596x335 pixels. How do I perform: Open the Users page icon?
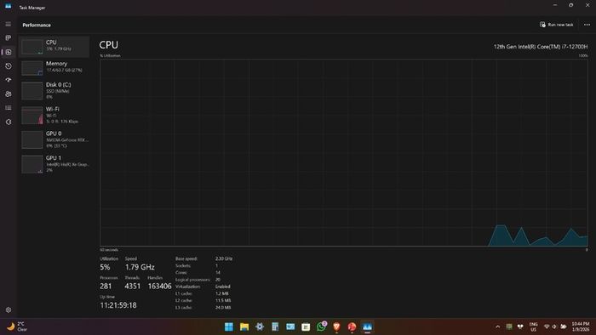8,94
